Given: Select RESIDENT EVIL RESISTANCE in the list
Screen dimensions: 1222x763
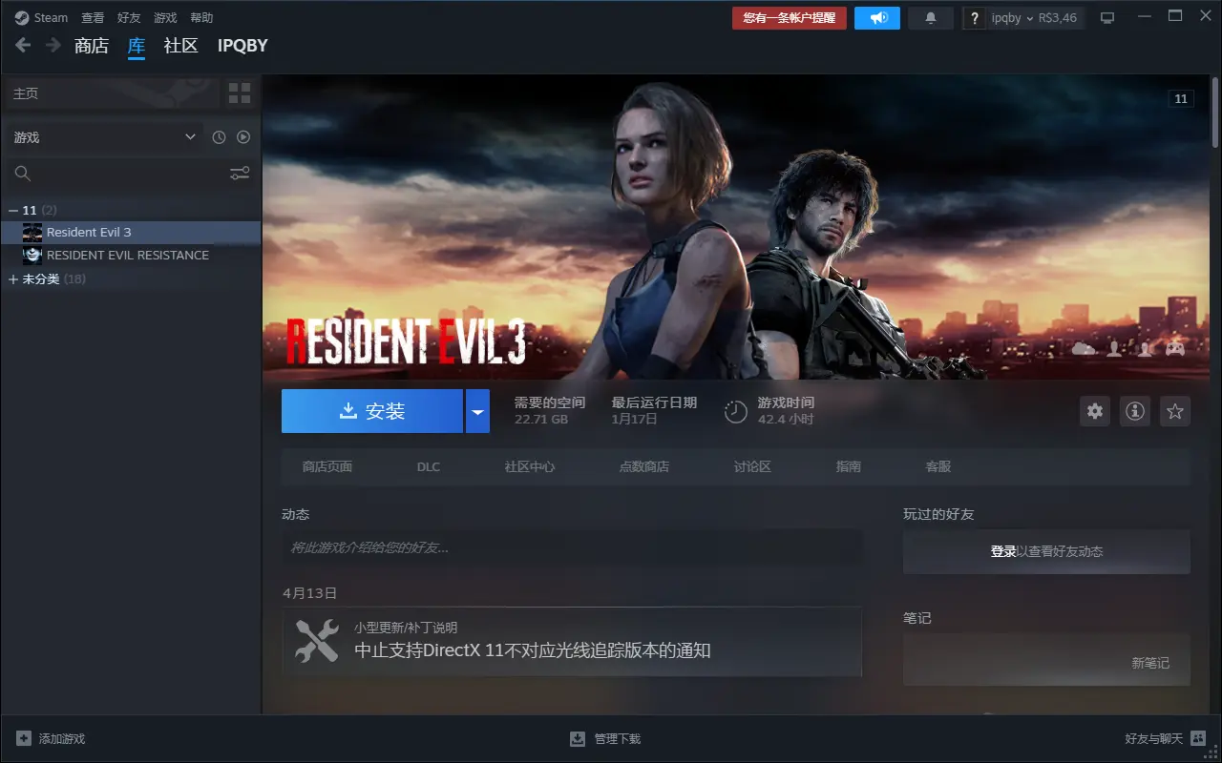Looking at the screenshot, I should point(131,255).
